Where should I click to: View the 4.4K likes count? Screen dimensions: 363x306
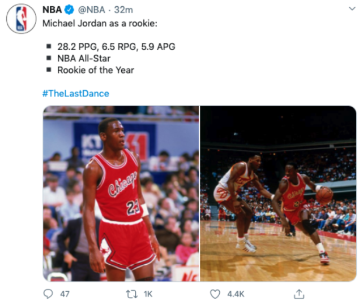[236, 294]
